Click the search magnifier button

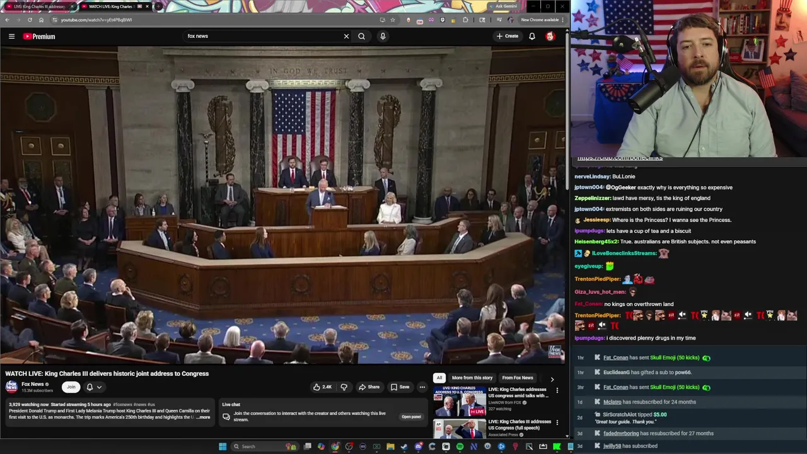click(x=361, y=36)
